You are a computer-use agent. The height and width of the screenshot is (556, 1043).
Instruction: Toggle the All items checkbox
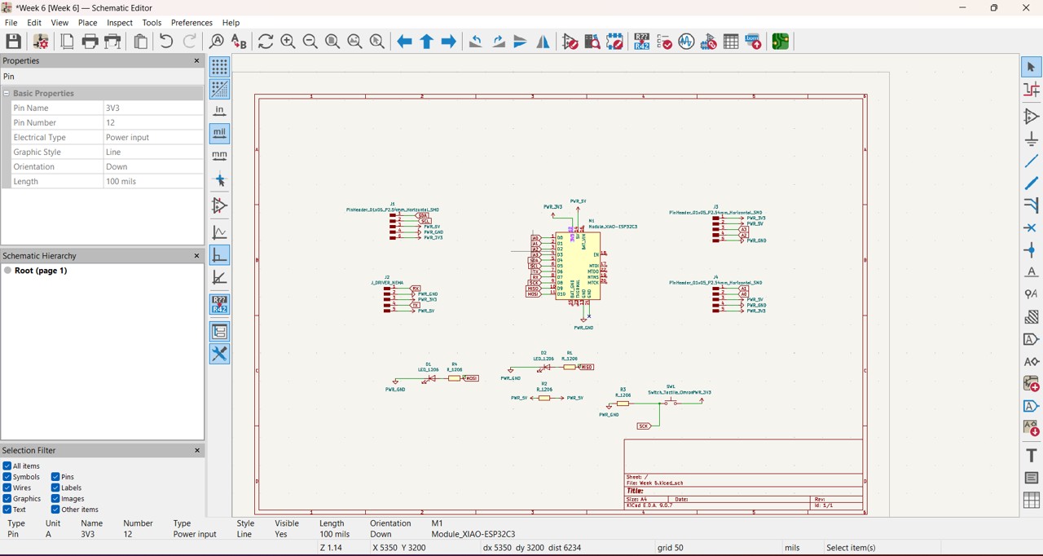(7, 466)
